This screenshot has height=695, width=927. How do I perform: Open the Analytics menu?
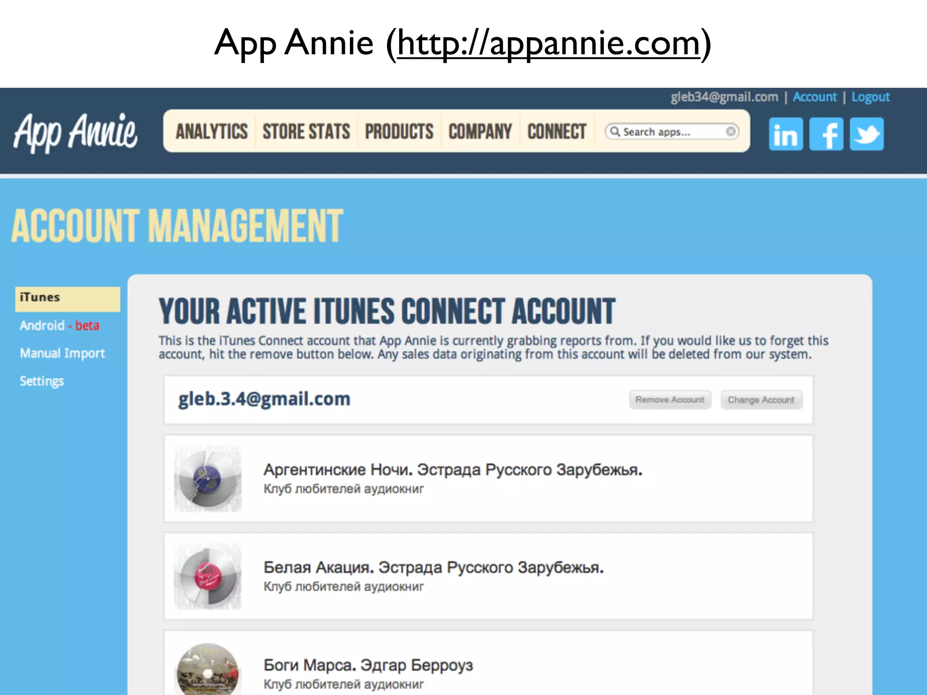(x=211, y=132)
